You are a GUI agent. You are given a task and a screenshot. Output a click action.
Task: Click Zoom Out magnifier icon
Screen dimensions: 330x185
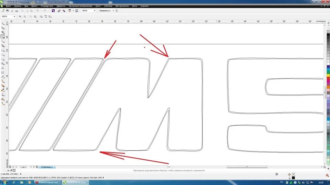click(x=25, y=16)
